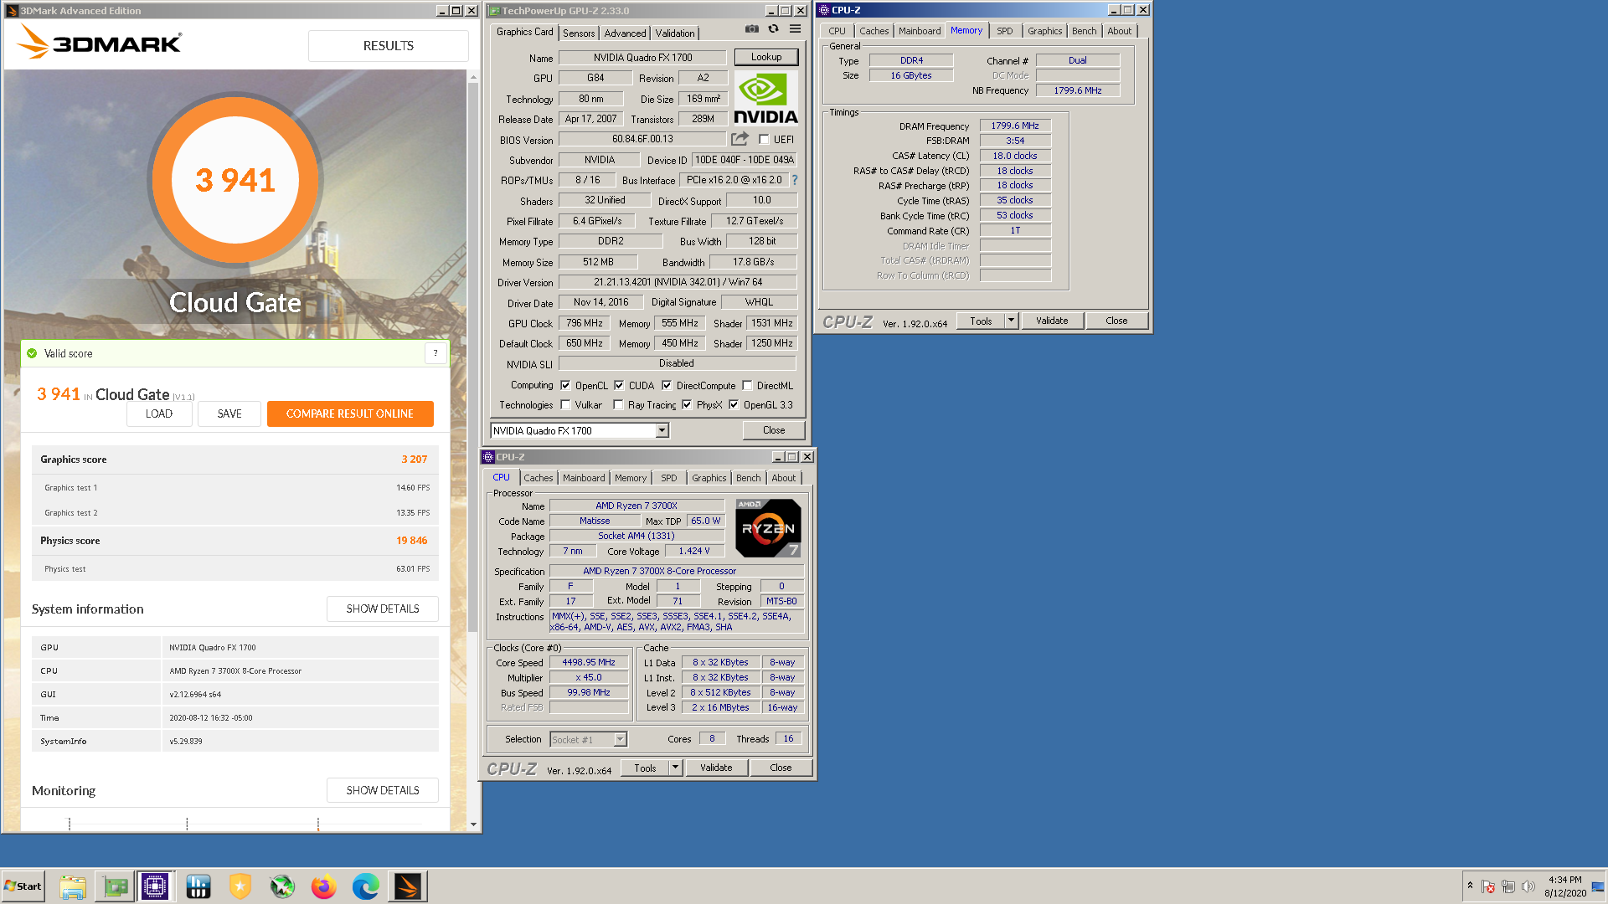Click the network tray icon
Screen dimensions: 1608x904
1508,886
